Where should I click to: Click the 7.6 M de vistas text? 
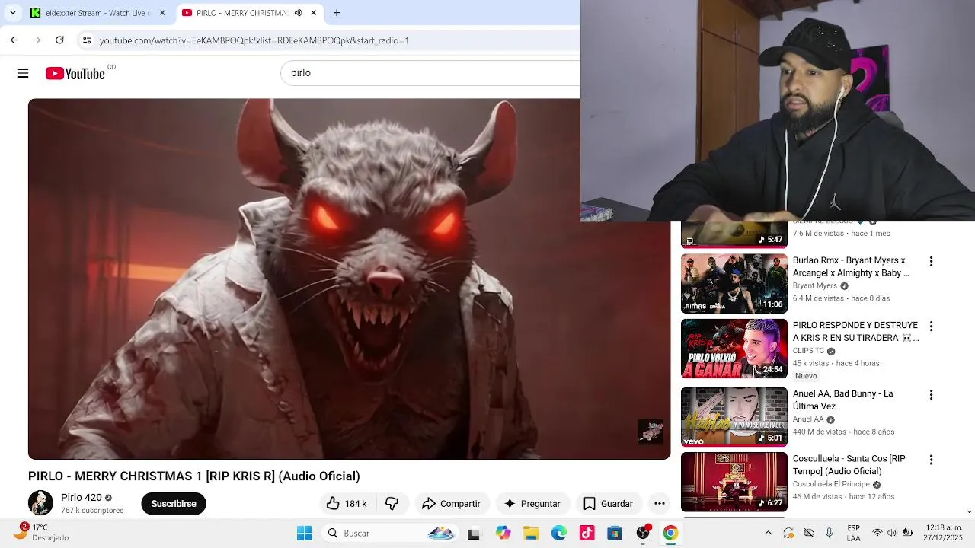[820, 234]
